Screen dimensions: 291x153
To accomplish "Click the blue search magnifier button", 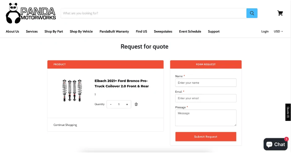I will [x=252, y=13].
